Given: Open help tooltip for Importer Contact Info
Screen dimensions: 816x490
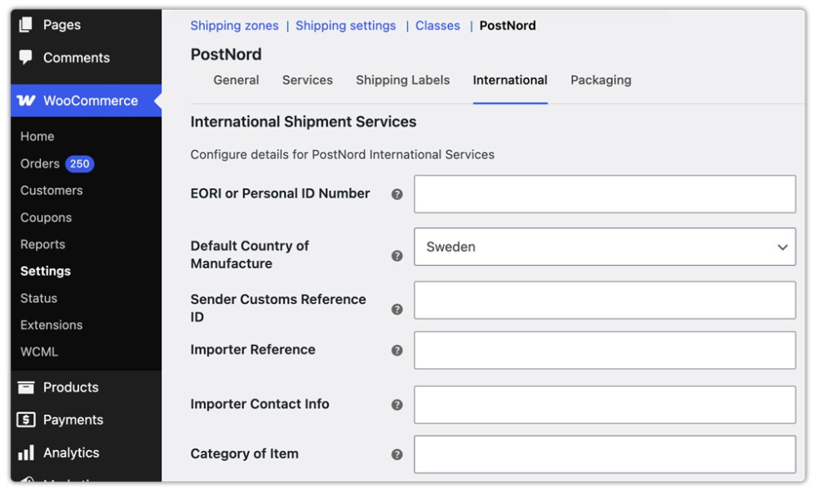Looking at the screenshot, I should point(397,405).
